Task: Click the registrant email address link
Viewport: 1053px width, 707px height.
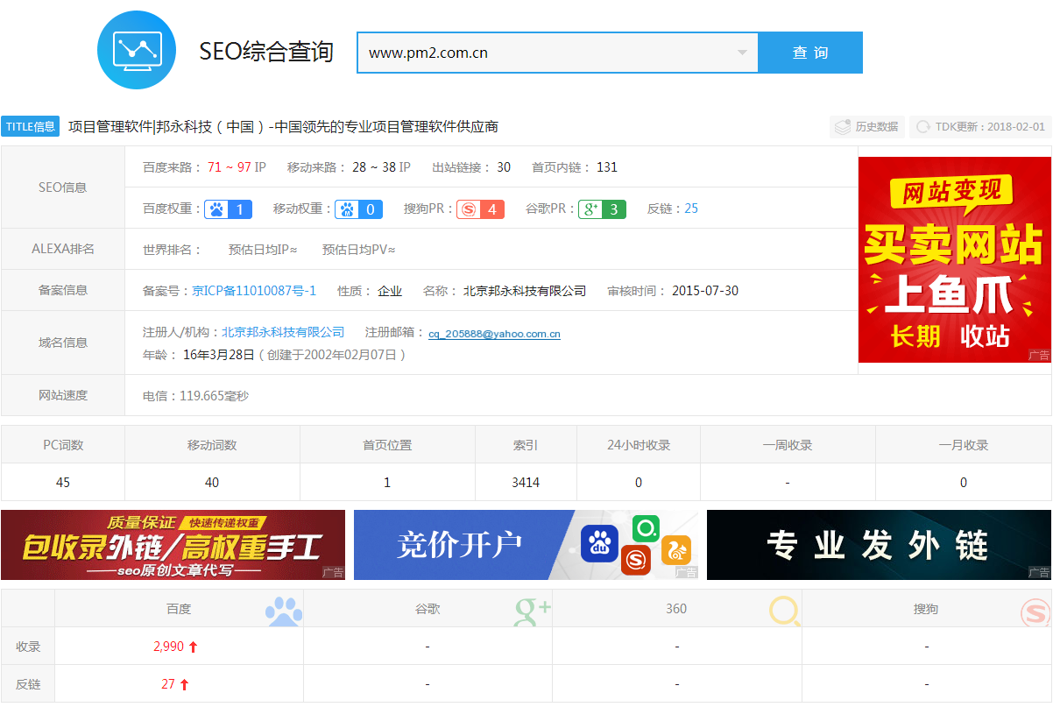Action: point(494,334)
